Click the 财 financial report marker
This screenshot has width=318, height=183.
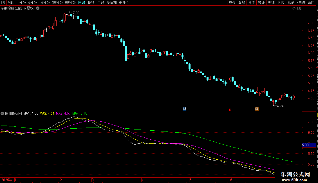click(x=184, y=109)
